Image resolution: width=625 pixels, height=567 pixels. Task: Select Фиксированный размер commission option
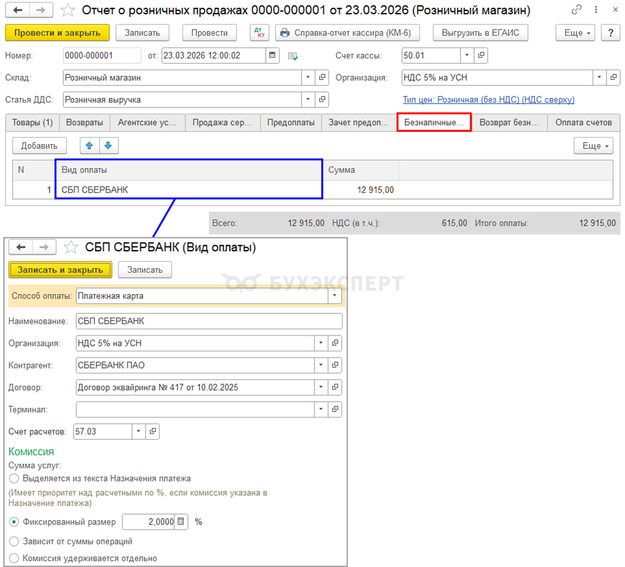14,522
